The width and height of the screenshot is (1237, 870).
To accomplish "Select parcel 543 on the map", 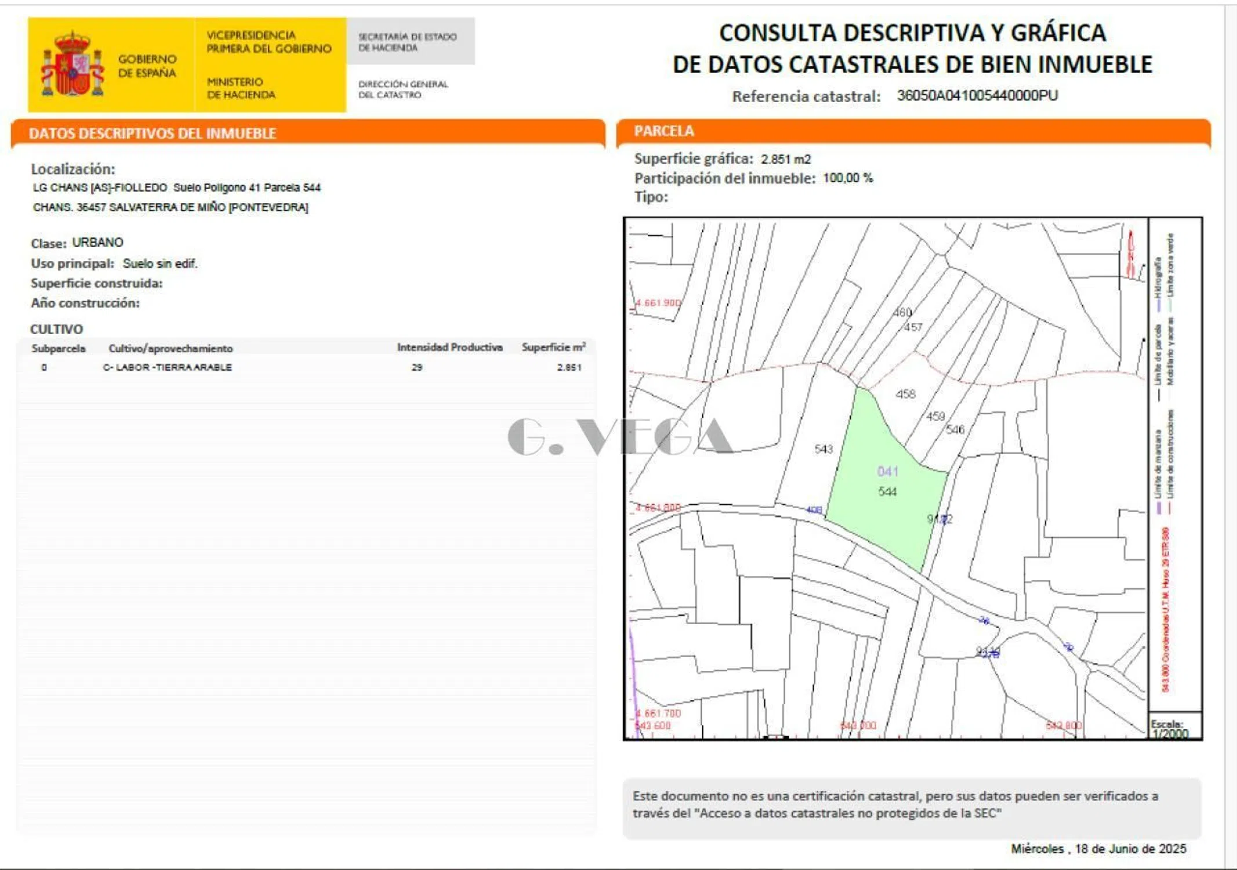I will [823, 449].
